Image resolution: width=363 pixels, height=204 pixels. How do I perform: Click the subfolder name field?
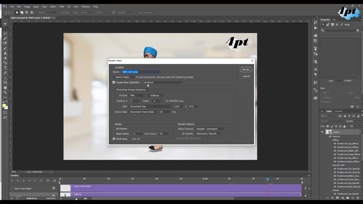[x=162, y=82]
